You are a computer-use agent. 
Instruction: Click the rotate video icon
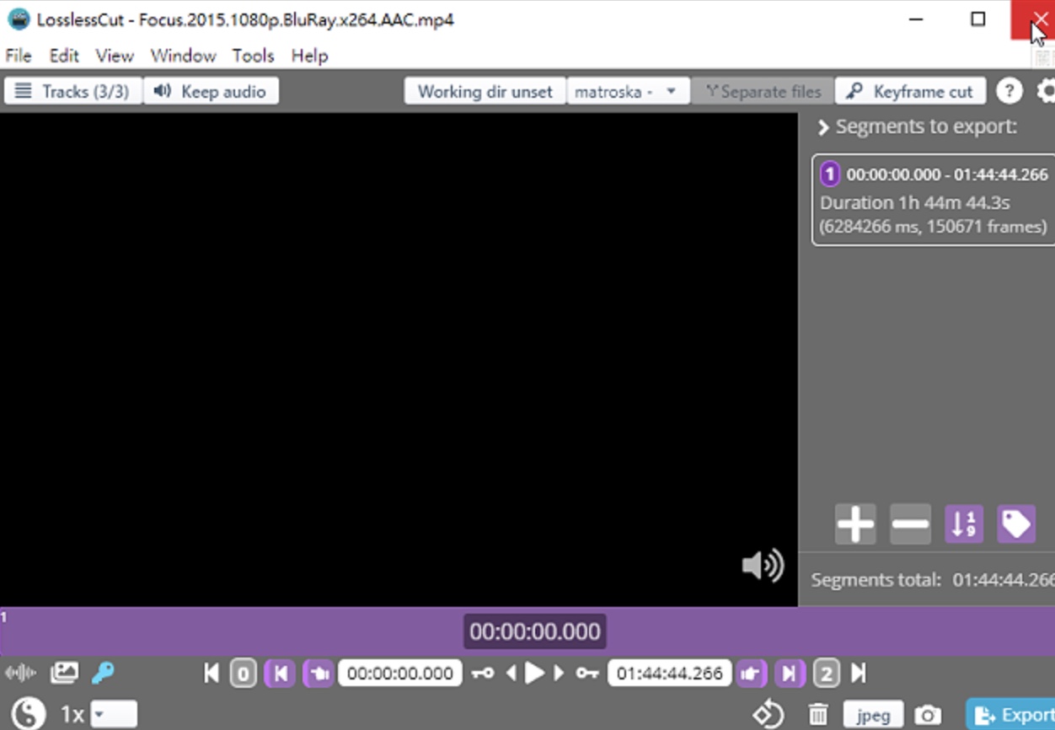(768, 715)
